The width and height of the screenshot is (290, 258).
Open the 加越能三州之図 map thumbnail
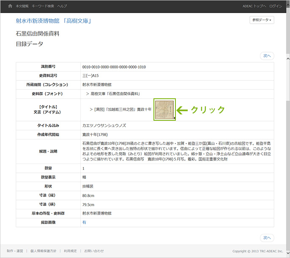[x=164, y=110]
